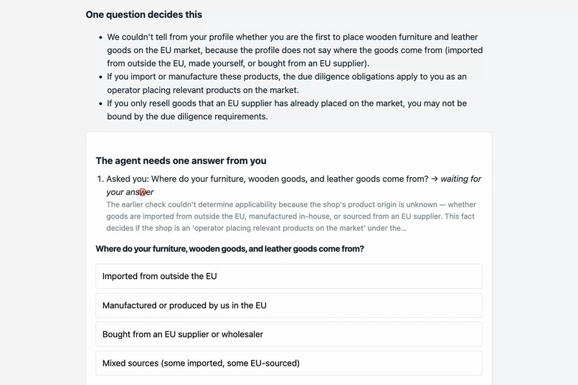Select the "Mixed sources" answer option
This screenshot has width=578, height=385.
[x=288, y=363]
